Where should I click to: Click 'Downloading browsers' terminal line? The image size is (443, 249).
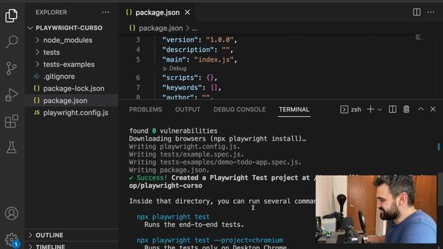(217, 138)
